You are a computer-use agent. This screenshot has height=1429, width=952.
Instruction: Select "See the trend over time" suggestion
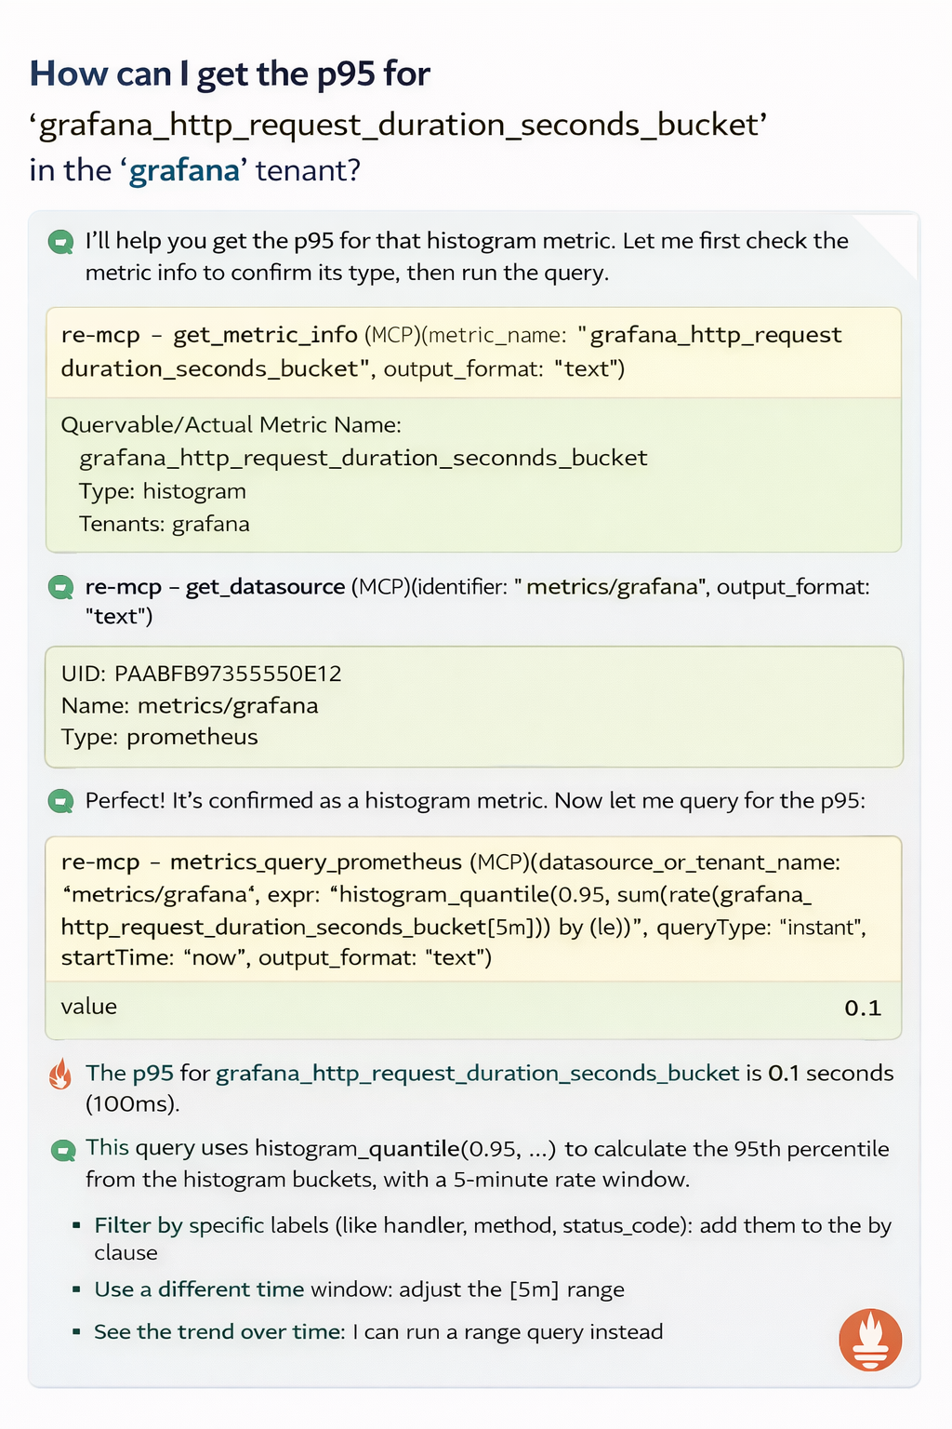(218, 1332)
